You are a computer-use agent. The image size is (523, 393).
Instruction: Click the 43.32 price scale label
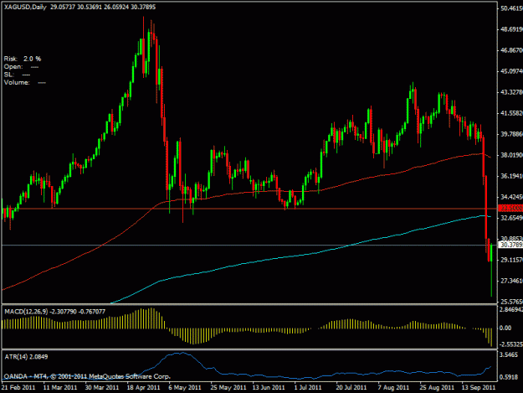pyautogui.click(x=511, y=92)
